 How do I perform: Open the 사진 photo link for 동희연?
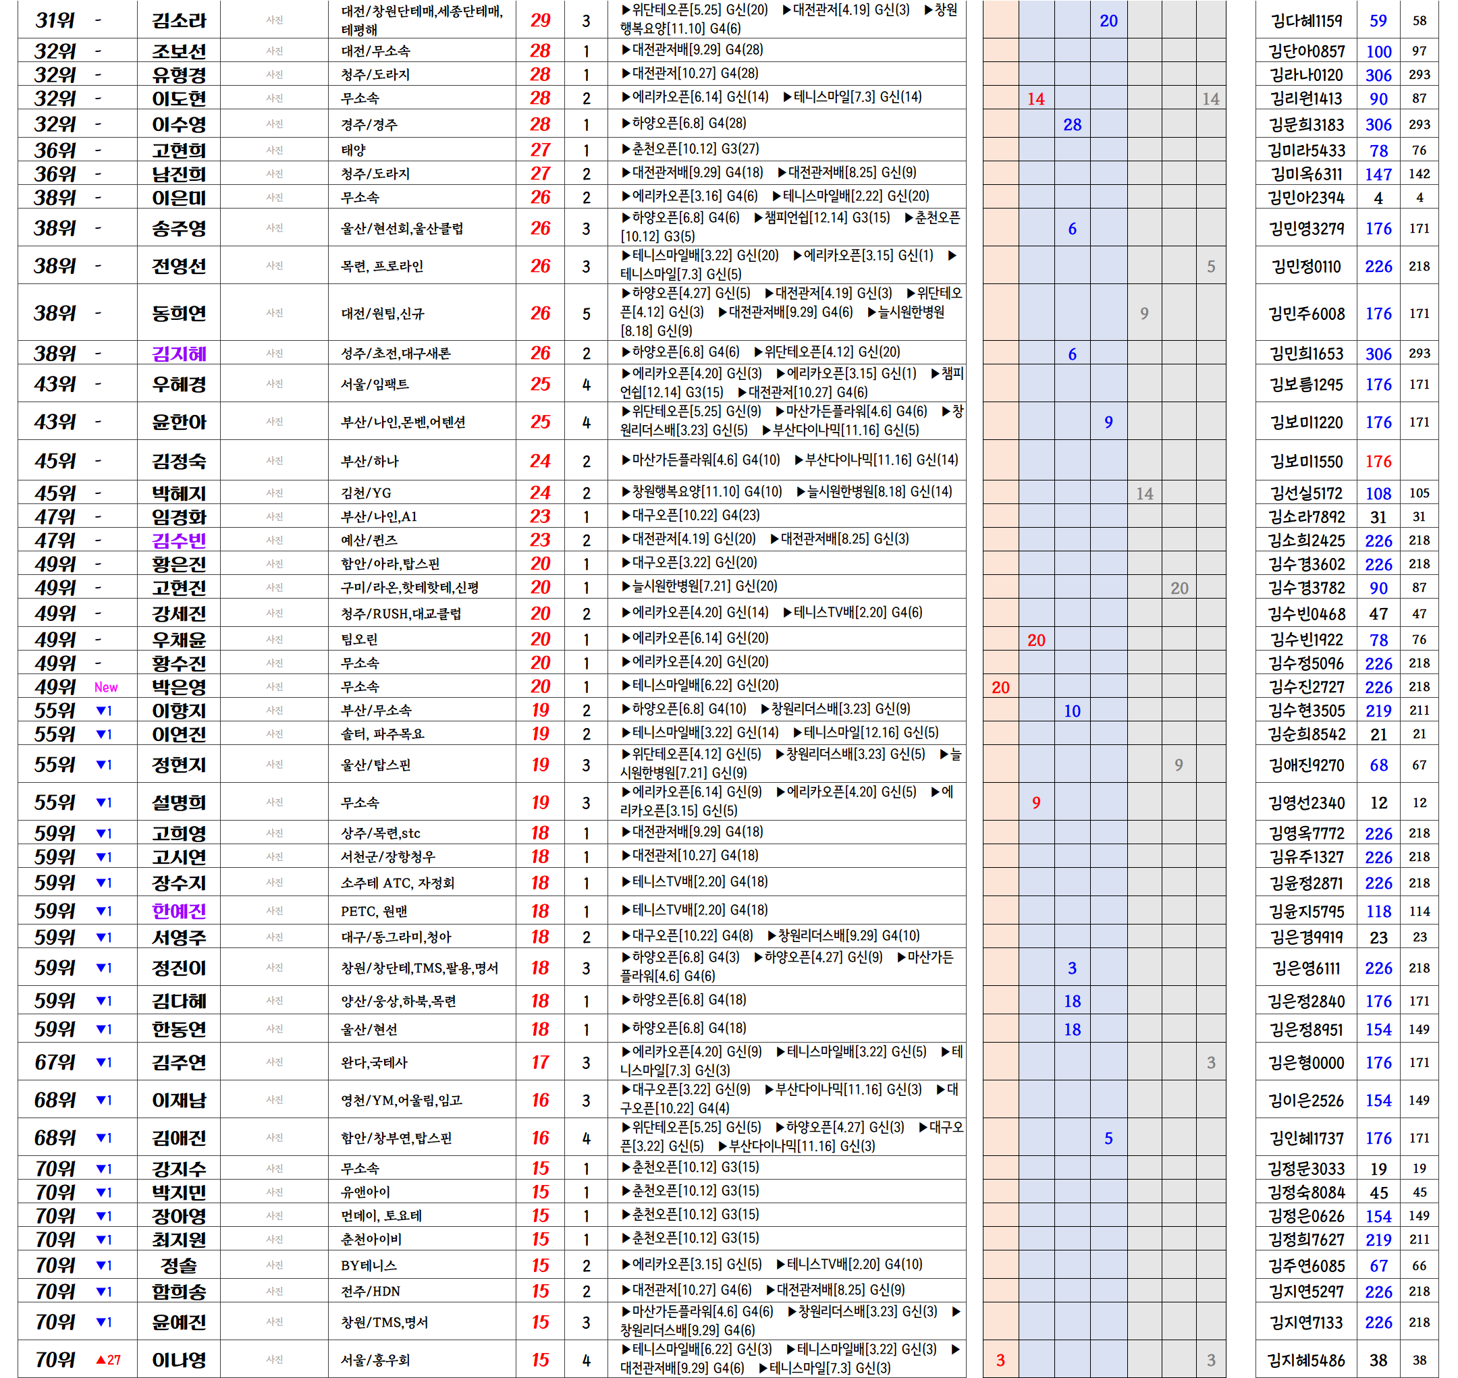tap(274, 313)
